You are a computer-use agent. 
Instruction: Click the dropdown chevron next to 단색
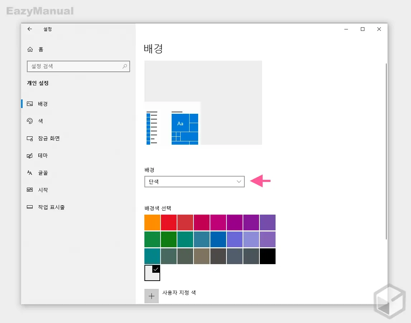click(239, 182)
